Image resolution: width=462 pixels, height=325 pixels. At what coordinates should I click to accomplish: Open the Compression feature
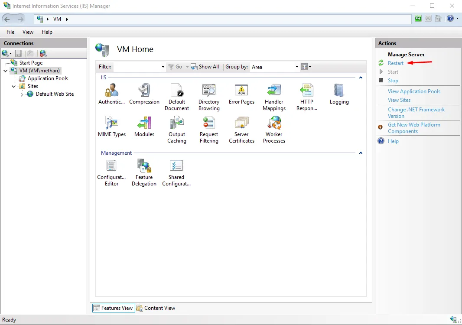[x=144, y=91]
